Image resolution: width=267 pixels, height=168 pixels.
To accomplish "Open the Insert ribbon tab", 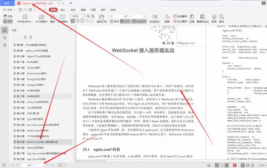I will pyautogui.click(x=63, y=10).
